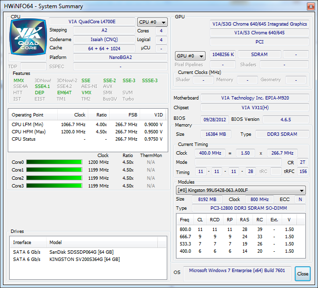Click the Isaiah (CNQ) codename field
The width and height of the screenshot is (318, 288).
pos(104,40)
